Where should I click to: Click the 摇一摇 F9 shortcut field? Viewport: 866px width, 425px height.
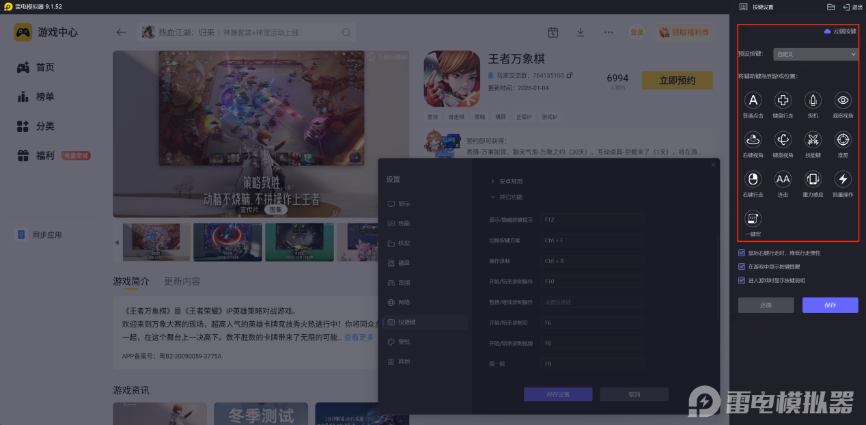tap(592, 364)
